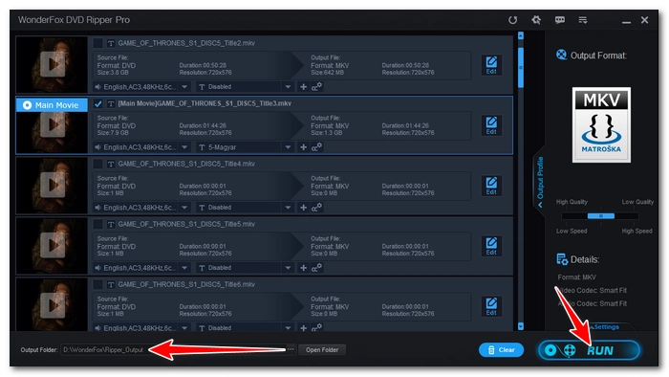Viewport: 669px width, 377px height.
Task: Click the MKV Matroska output format icon
Action: click(601, 124)
